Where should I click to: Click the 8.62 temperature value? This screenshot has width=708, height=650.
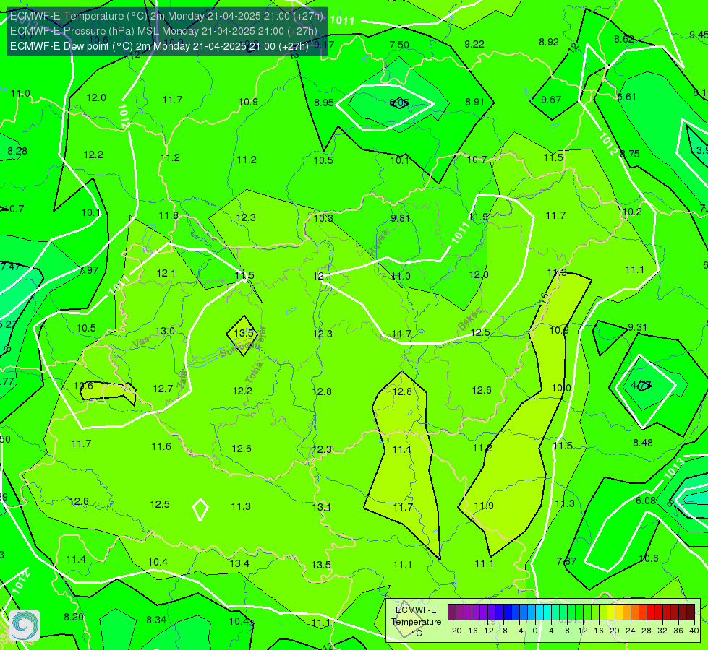tap(624, 39)
